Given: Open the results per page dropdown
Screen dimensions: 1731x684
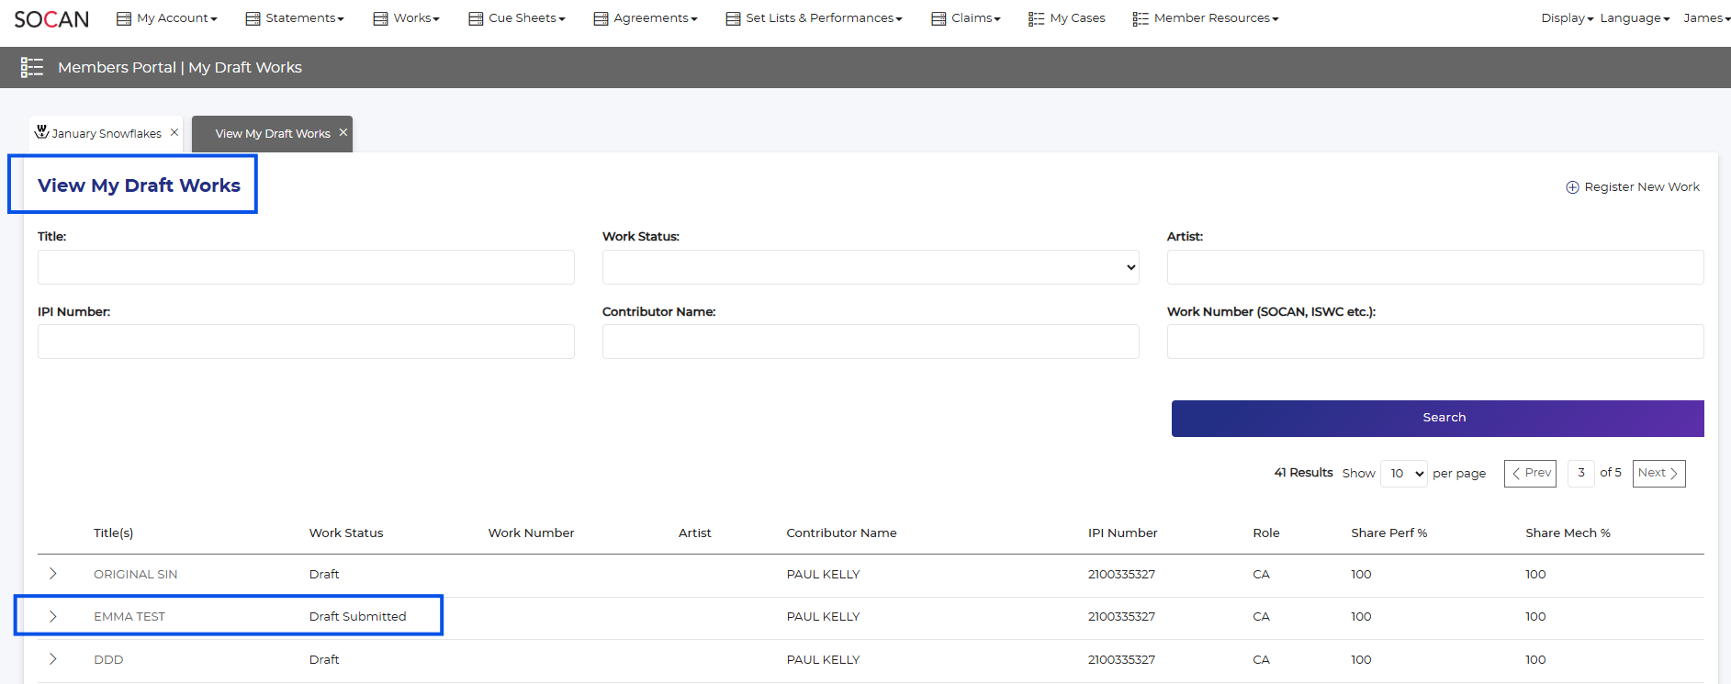Looking at the screenshot, I should (1404, 474).
